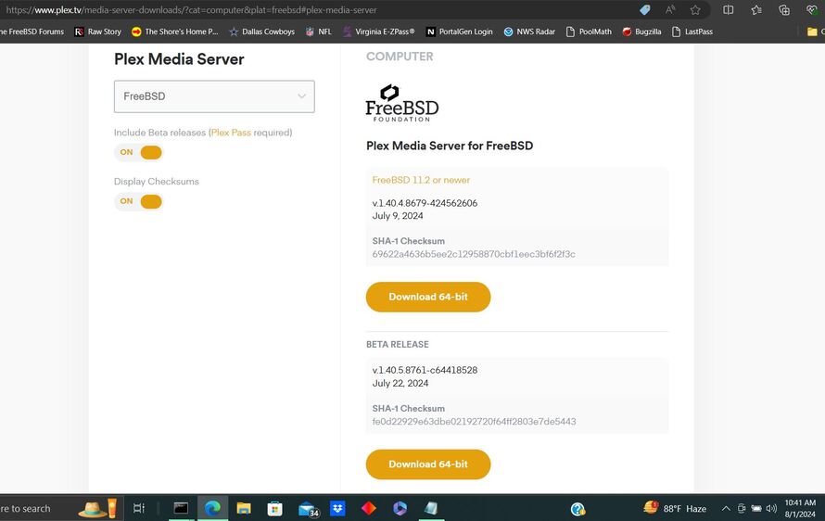825x521 pixels.
Task: Open the NWS Radar bookmark
Action: point(529,32)
